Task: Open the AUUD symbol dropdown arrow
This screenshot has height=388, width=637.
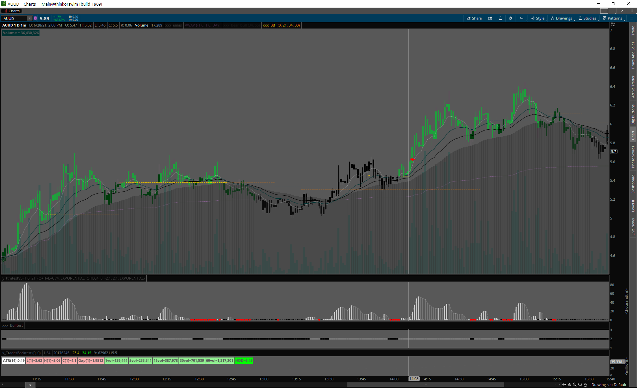Action: click(x=30, y=18)
